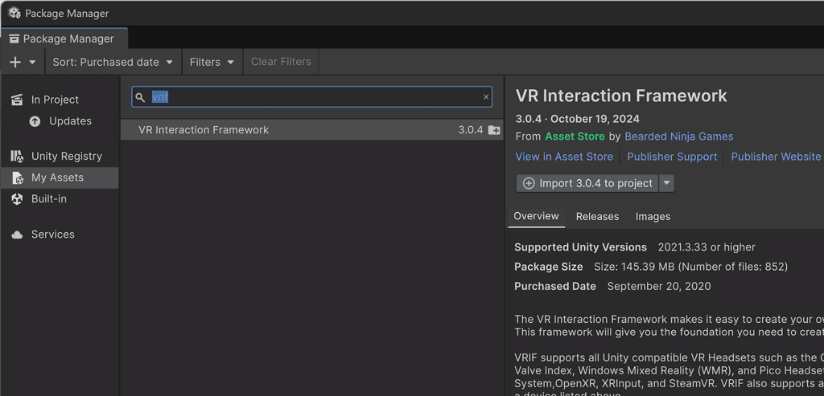Select the Package Manager window tab
The width and height of the screenshot is (824, 396).
click(64, 39)
